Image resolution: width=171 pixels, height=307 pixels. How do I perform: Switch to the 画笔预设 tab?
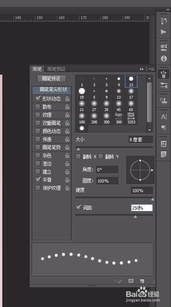click(x=56, y=69)
